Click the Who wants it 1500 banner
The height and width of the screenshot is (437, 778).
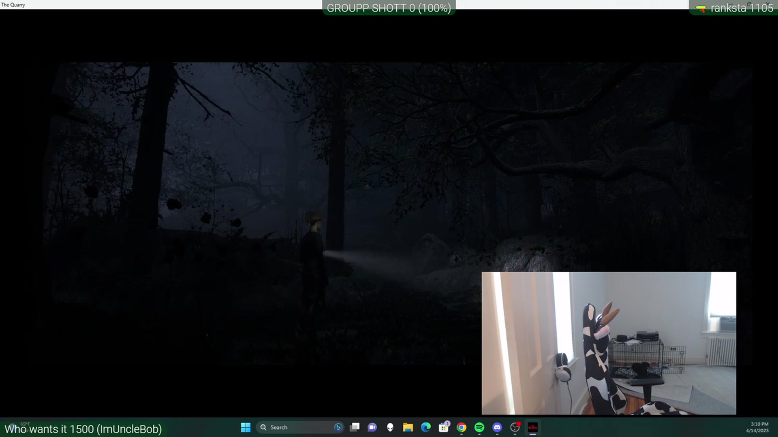click(83, 429)
